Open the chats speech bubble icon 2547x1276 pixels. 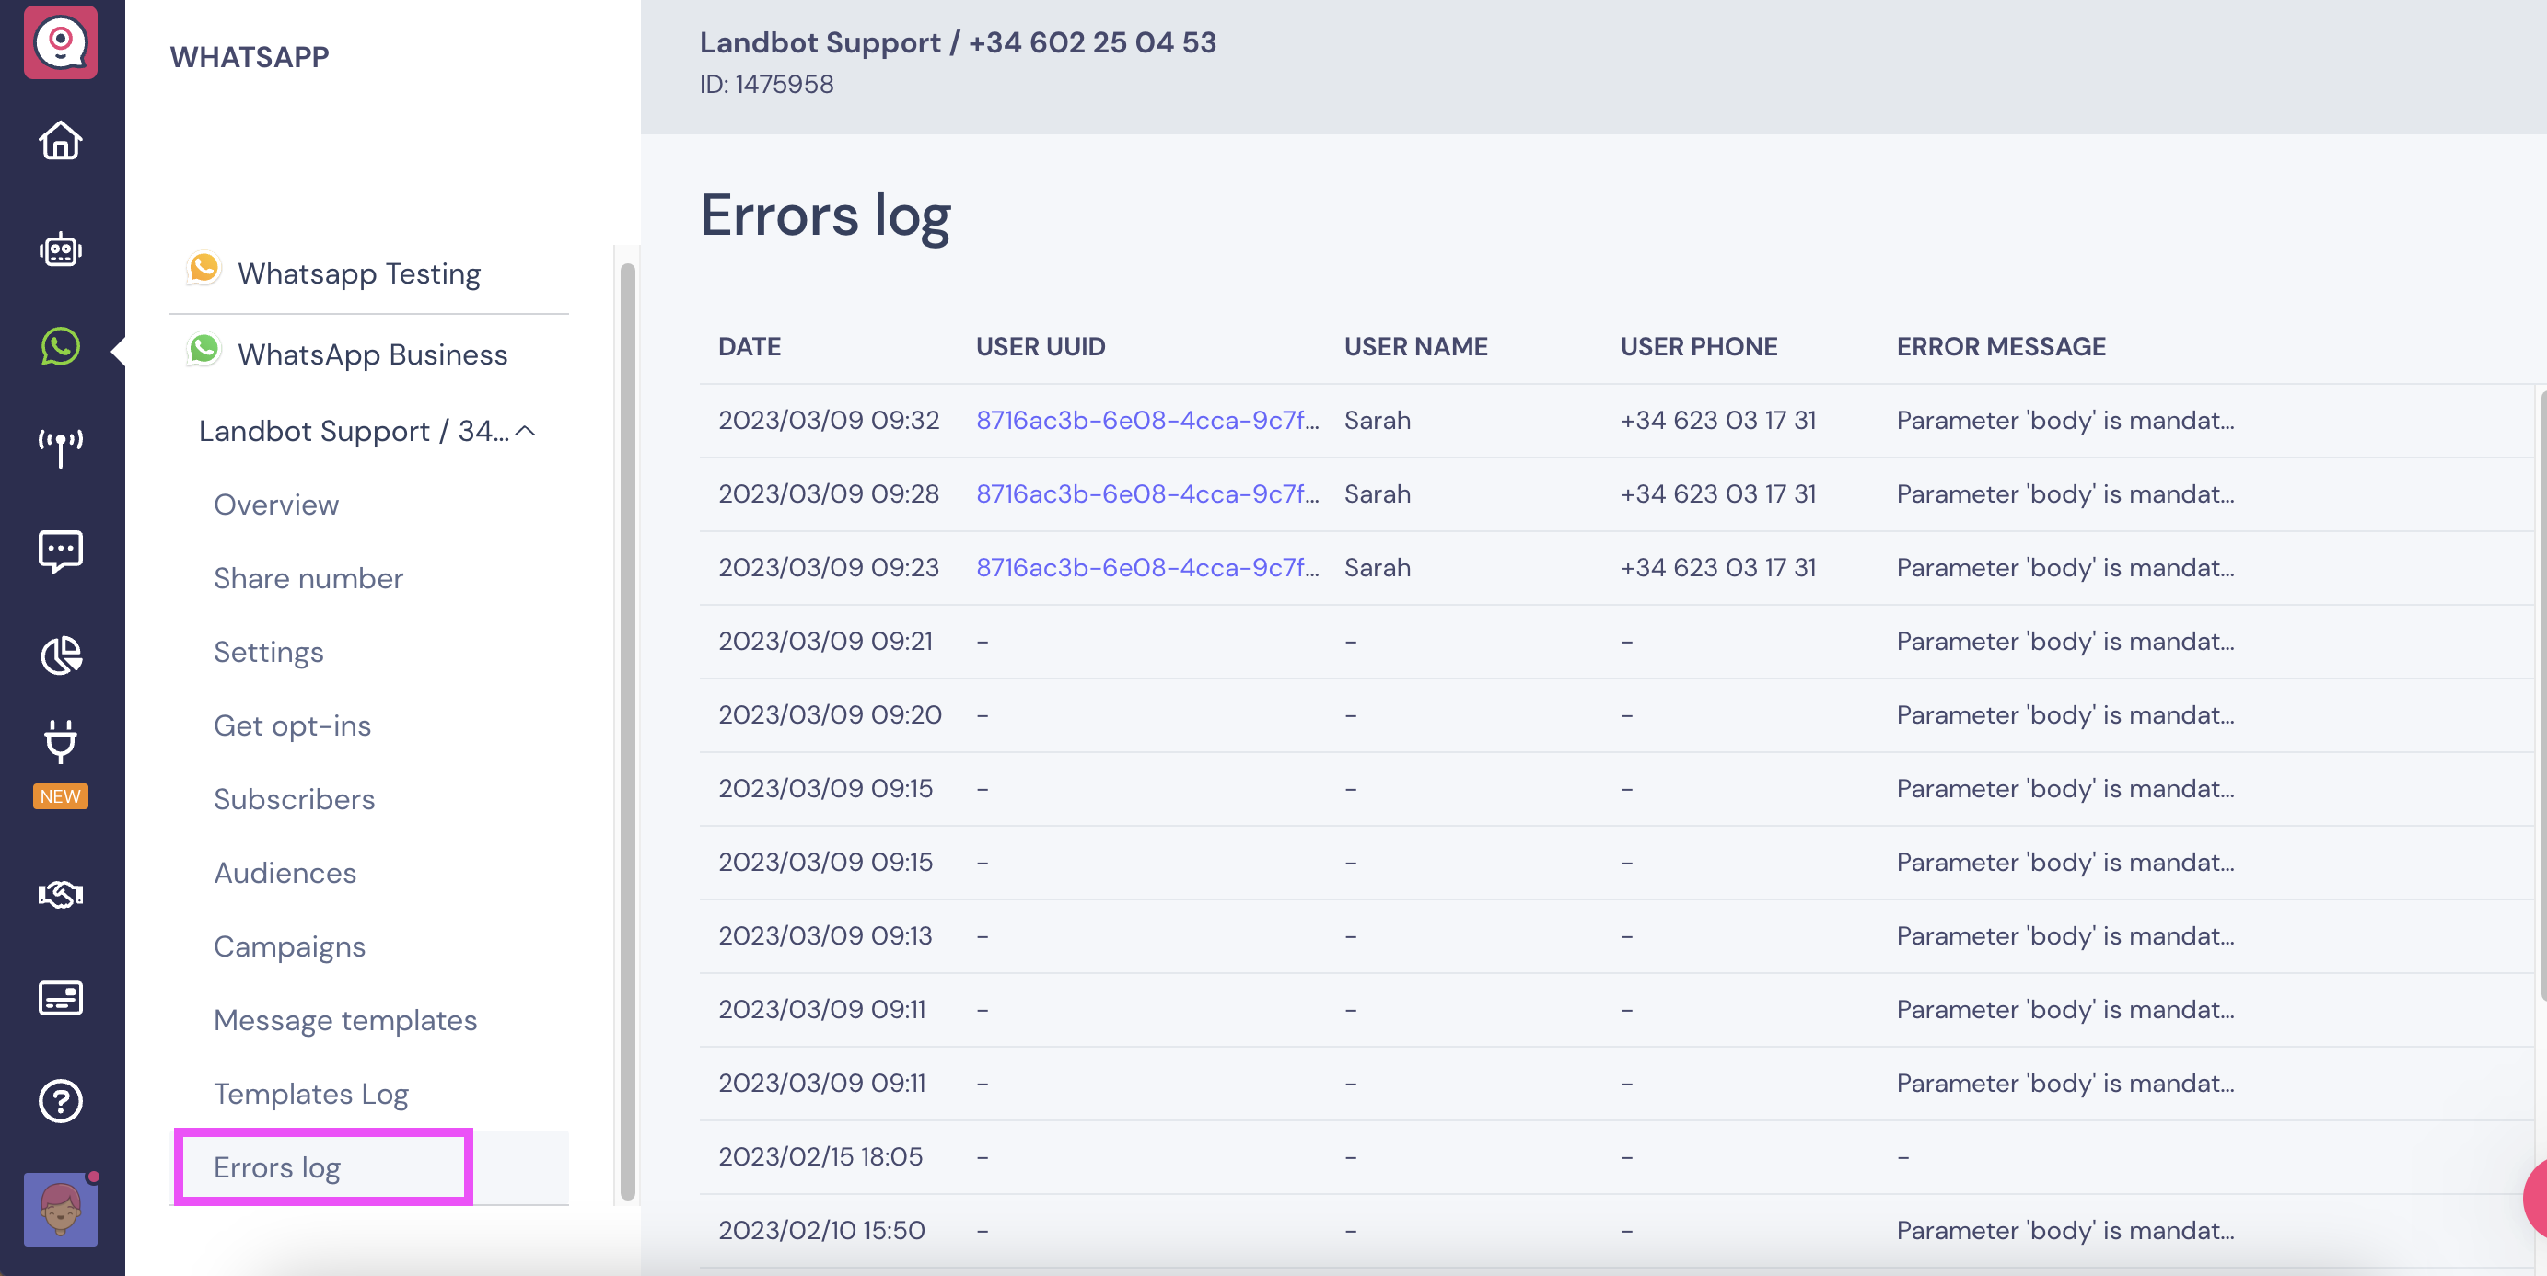[x=60, y=551]
